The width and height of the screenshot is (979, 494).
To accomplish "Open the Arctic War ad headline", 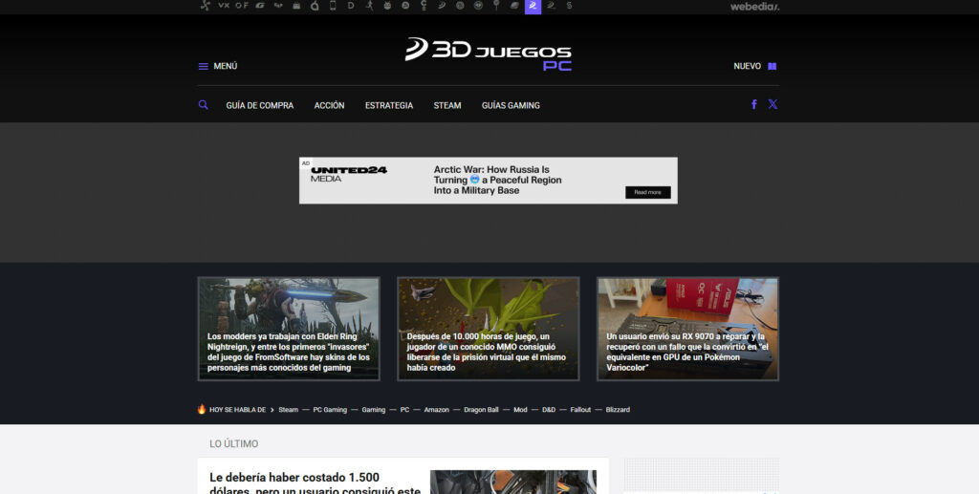I will click(x=497, y=180).
